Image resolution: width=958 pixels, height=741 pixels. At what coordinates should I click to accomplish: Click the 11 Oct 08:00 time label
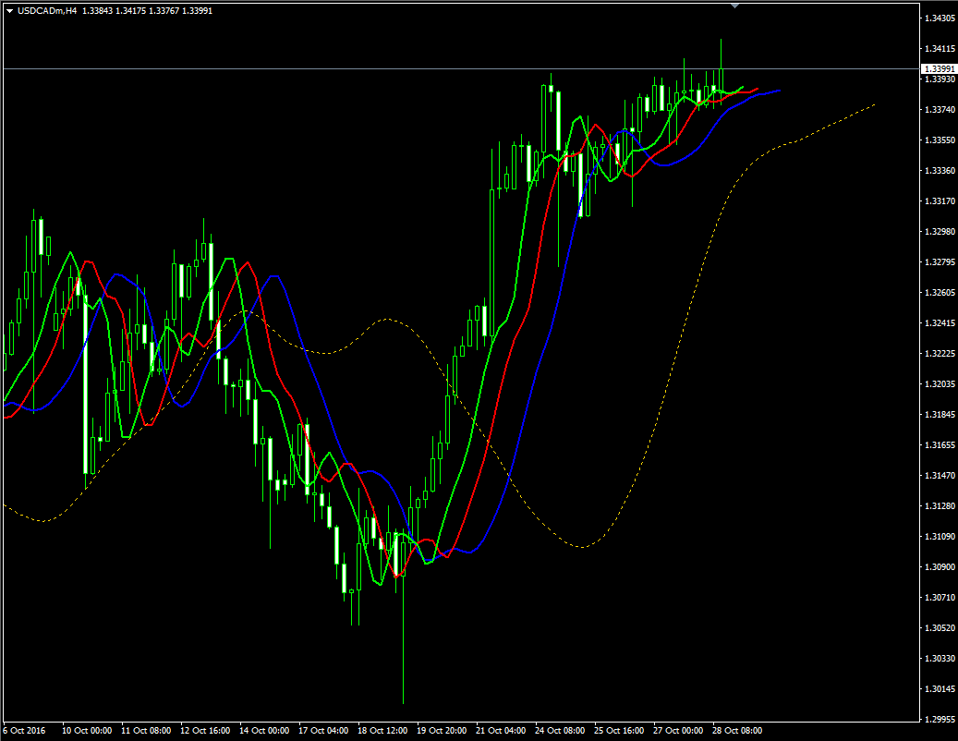pyautogui.click(x=146, y=731)
